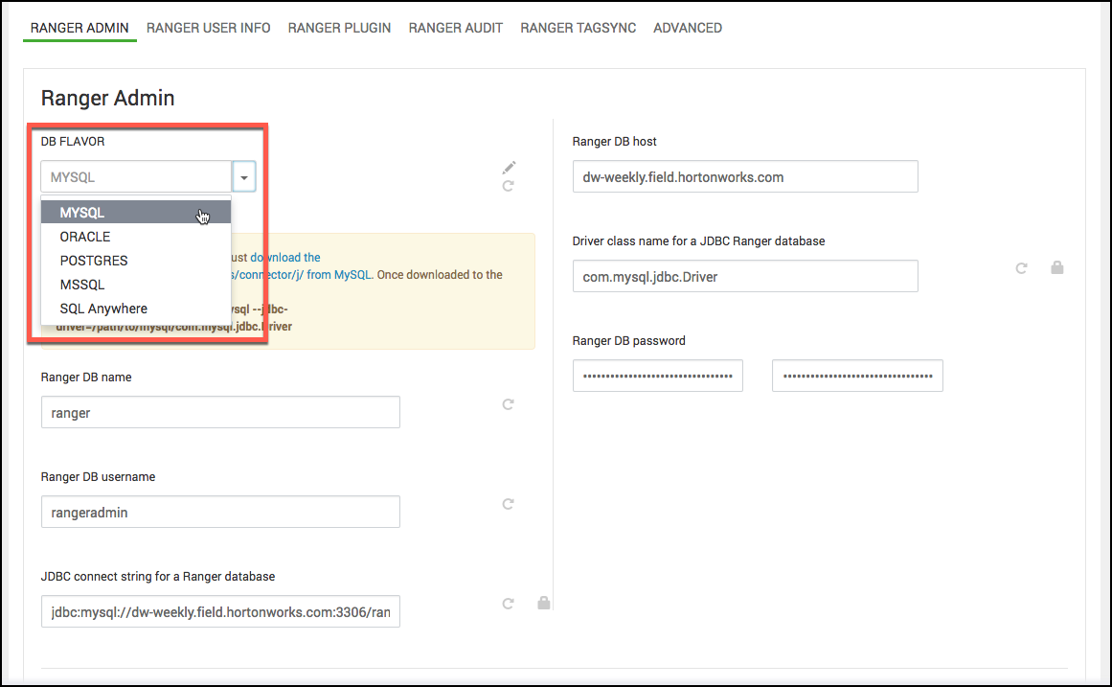Pick MSSQL from the DB Flavor options

click(82, 285)
